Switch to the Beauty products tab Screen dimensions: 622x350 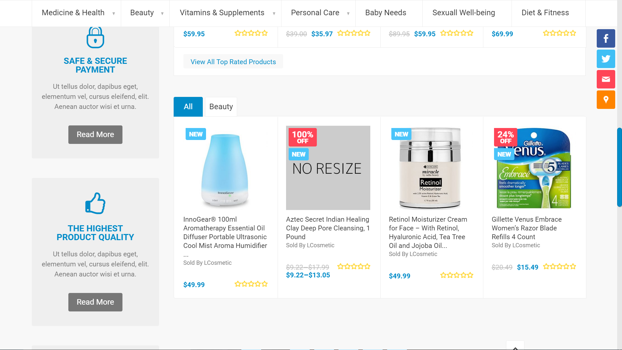[221, 107]
